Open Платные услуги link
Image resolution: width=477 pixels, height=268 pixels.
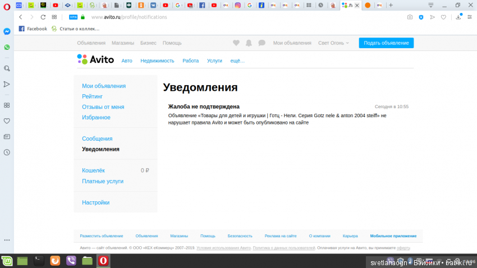(103, 181)
